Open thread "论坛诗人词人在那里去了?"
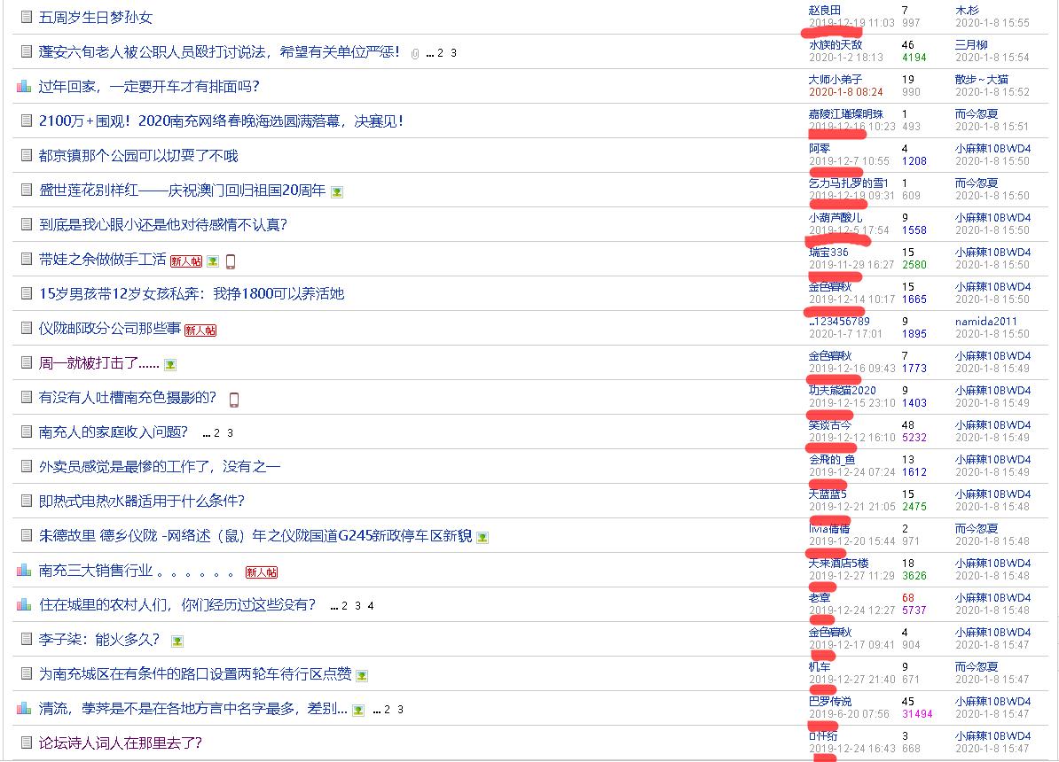This screenshot has height=762, width=1059. [x=121, y=743]
